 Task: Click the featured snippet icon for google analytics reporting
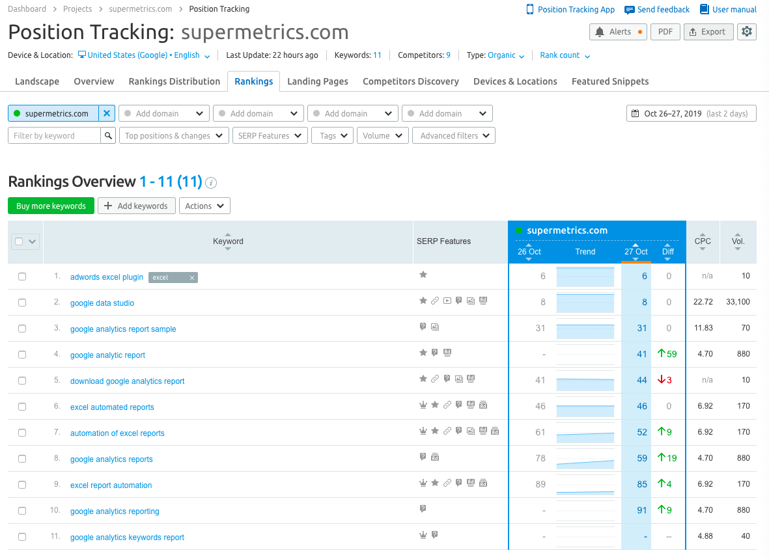point(423,509)
